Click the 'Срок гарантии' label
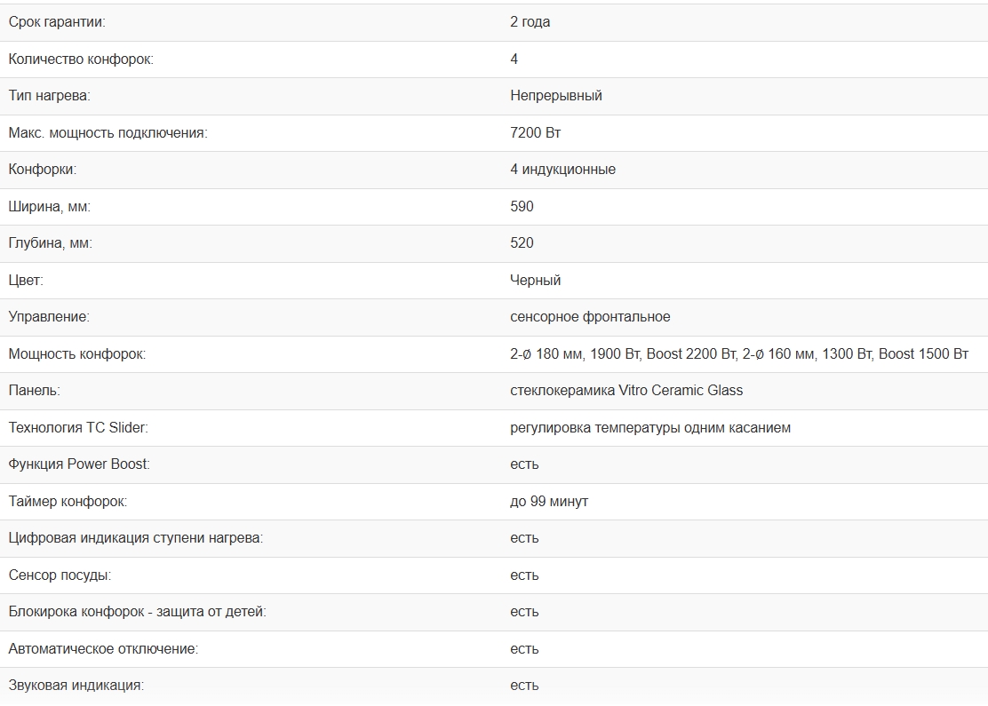The height and width of the screenshot is (706, 988). (62, 22)
